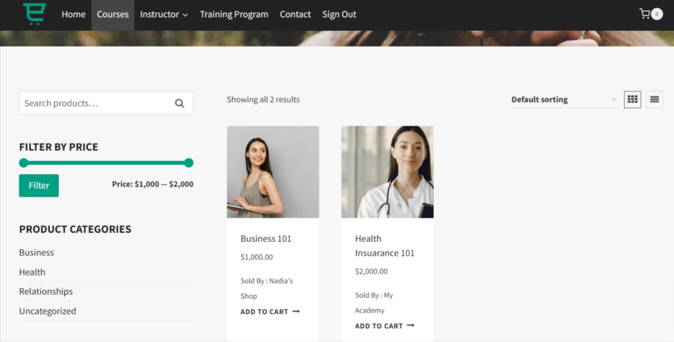674x342 pixels.
Task: Click Sign Out in the navigation
Action: [x=339, y=14]
